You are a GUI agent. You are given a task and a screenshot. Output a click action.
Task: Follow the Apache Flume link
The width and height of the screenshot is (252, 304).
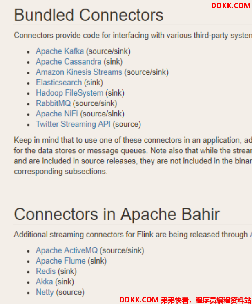pyautogui.click(x=61, y=261)
